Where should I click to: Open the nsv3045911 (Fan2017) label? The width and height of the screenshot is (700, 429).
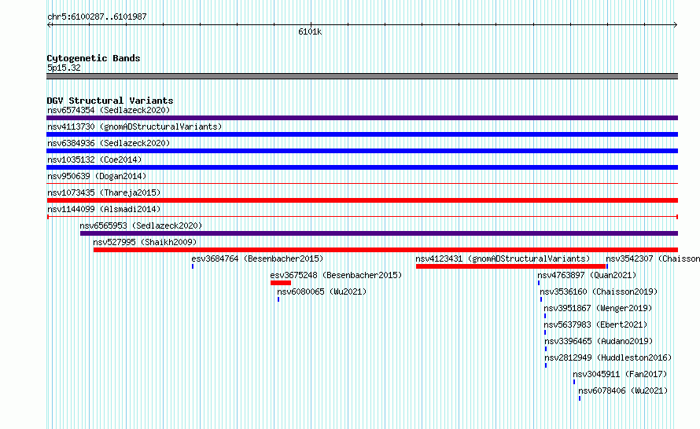click(x=620, y=374)
